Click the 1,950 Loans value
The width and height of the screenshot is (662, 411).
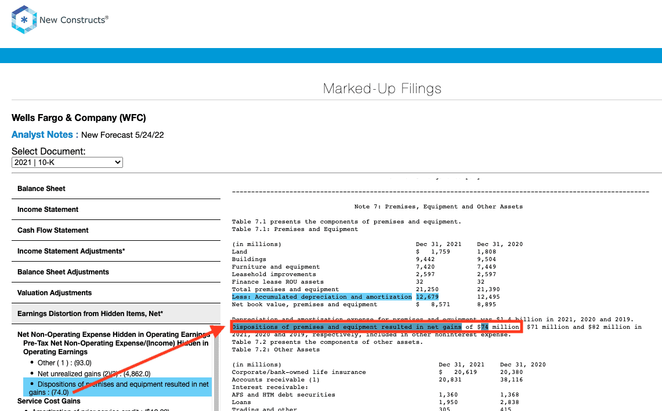pos(448,402)
